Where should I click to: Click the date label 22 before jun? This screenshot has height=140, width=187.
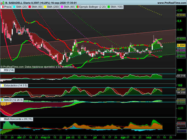tap(61, 138)
